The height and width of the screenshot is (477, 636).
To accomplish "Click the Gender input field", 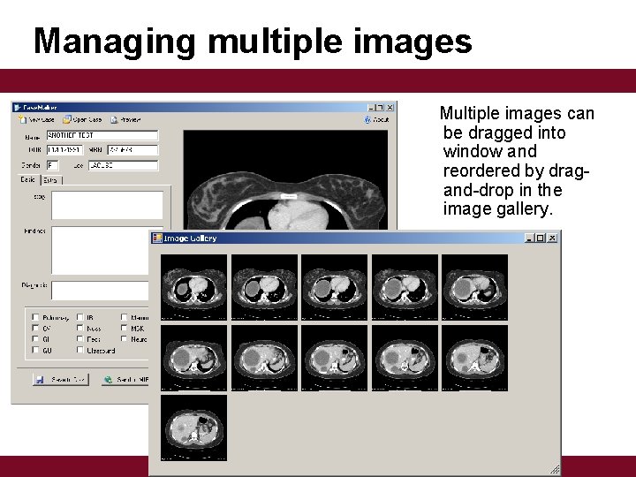I will tap(53, 165).
